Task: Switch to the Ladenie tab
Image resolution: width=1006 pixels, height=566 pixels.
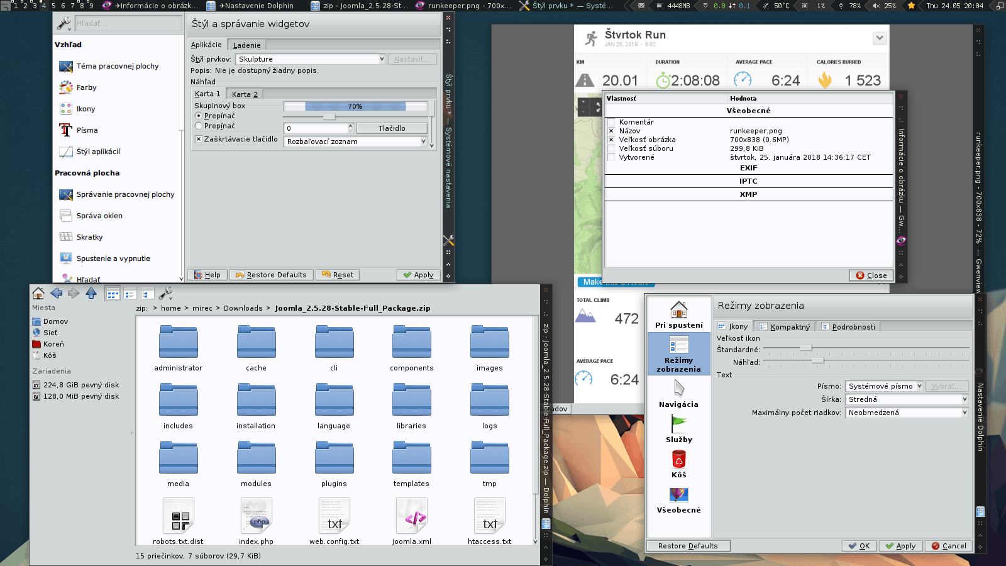Action: tap(246, 45)
